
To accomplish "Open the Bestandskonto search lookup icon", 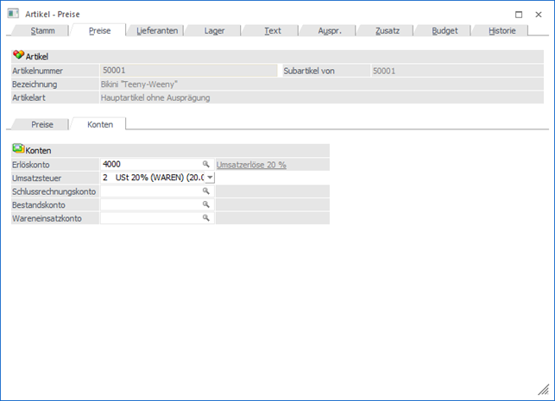I will pyautogui.click(x=206, y=204).
